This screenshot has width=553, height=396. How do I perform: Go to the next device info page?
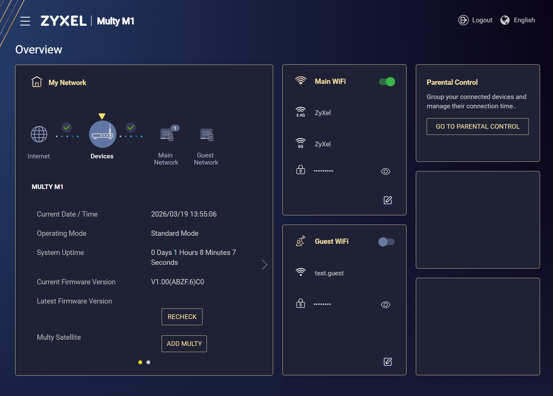[x=264, y=265]
